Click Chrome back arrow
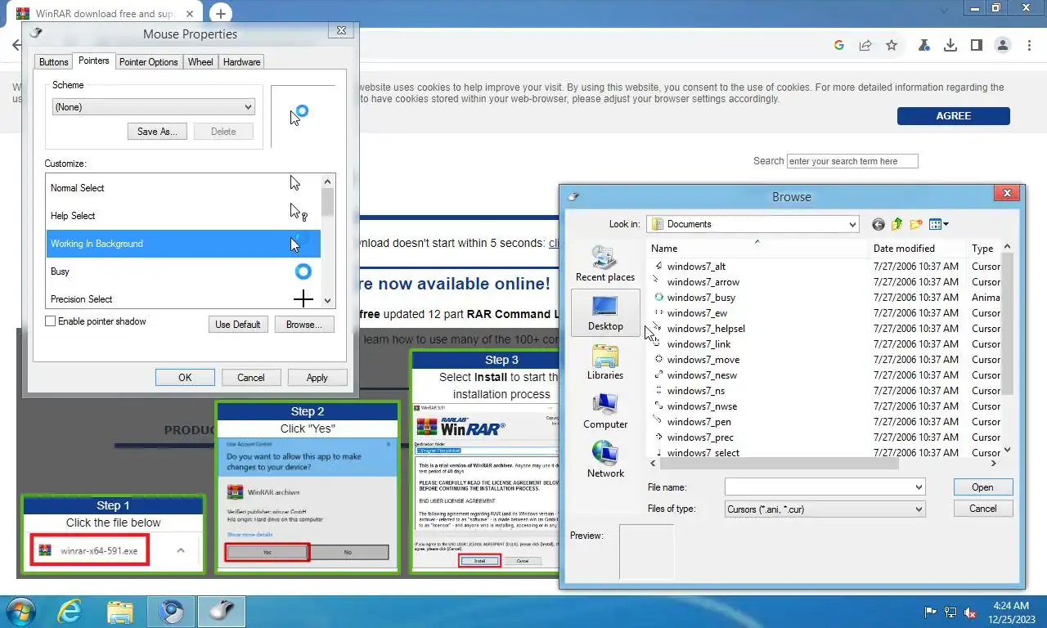Viewport: 1047px width, 628px height. pyautogui.click(x=16, y=46)
